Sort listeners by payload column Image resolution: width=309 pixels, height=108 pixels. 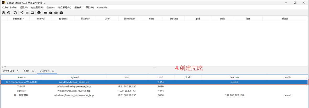74,77
